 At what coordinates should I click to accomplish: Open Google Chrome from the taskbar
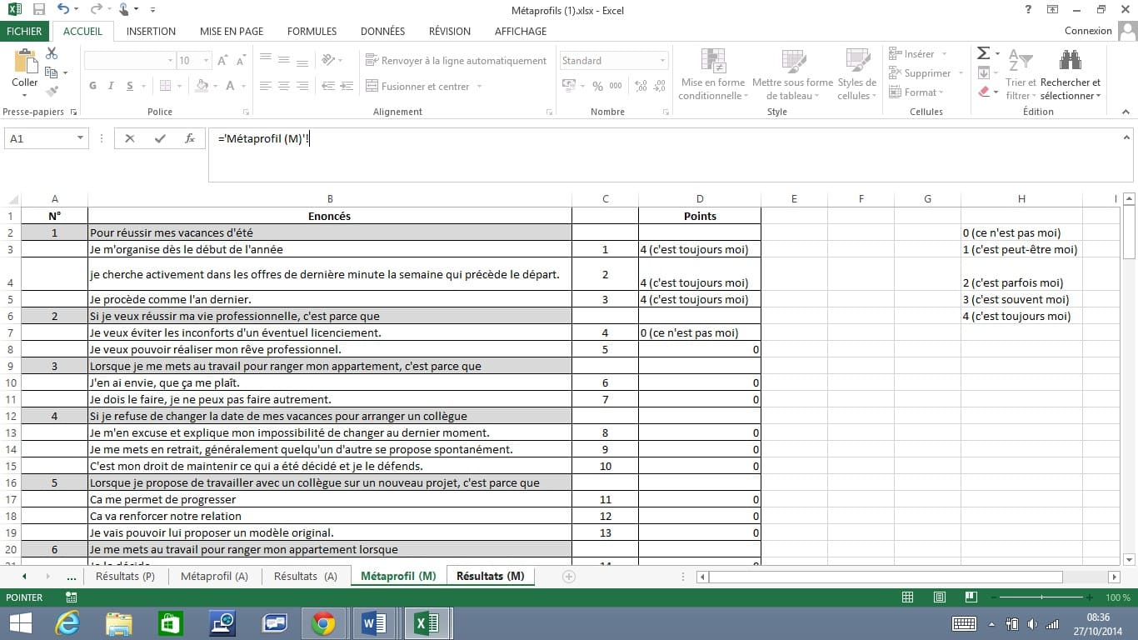click(x=323, y=623)
